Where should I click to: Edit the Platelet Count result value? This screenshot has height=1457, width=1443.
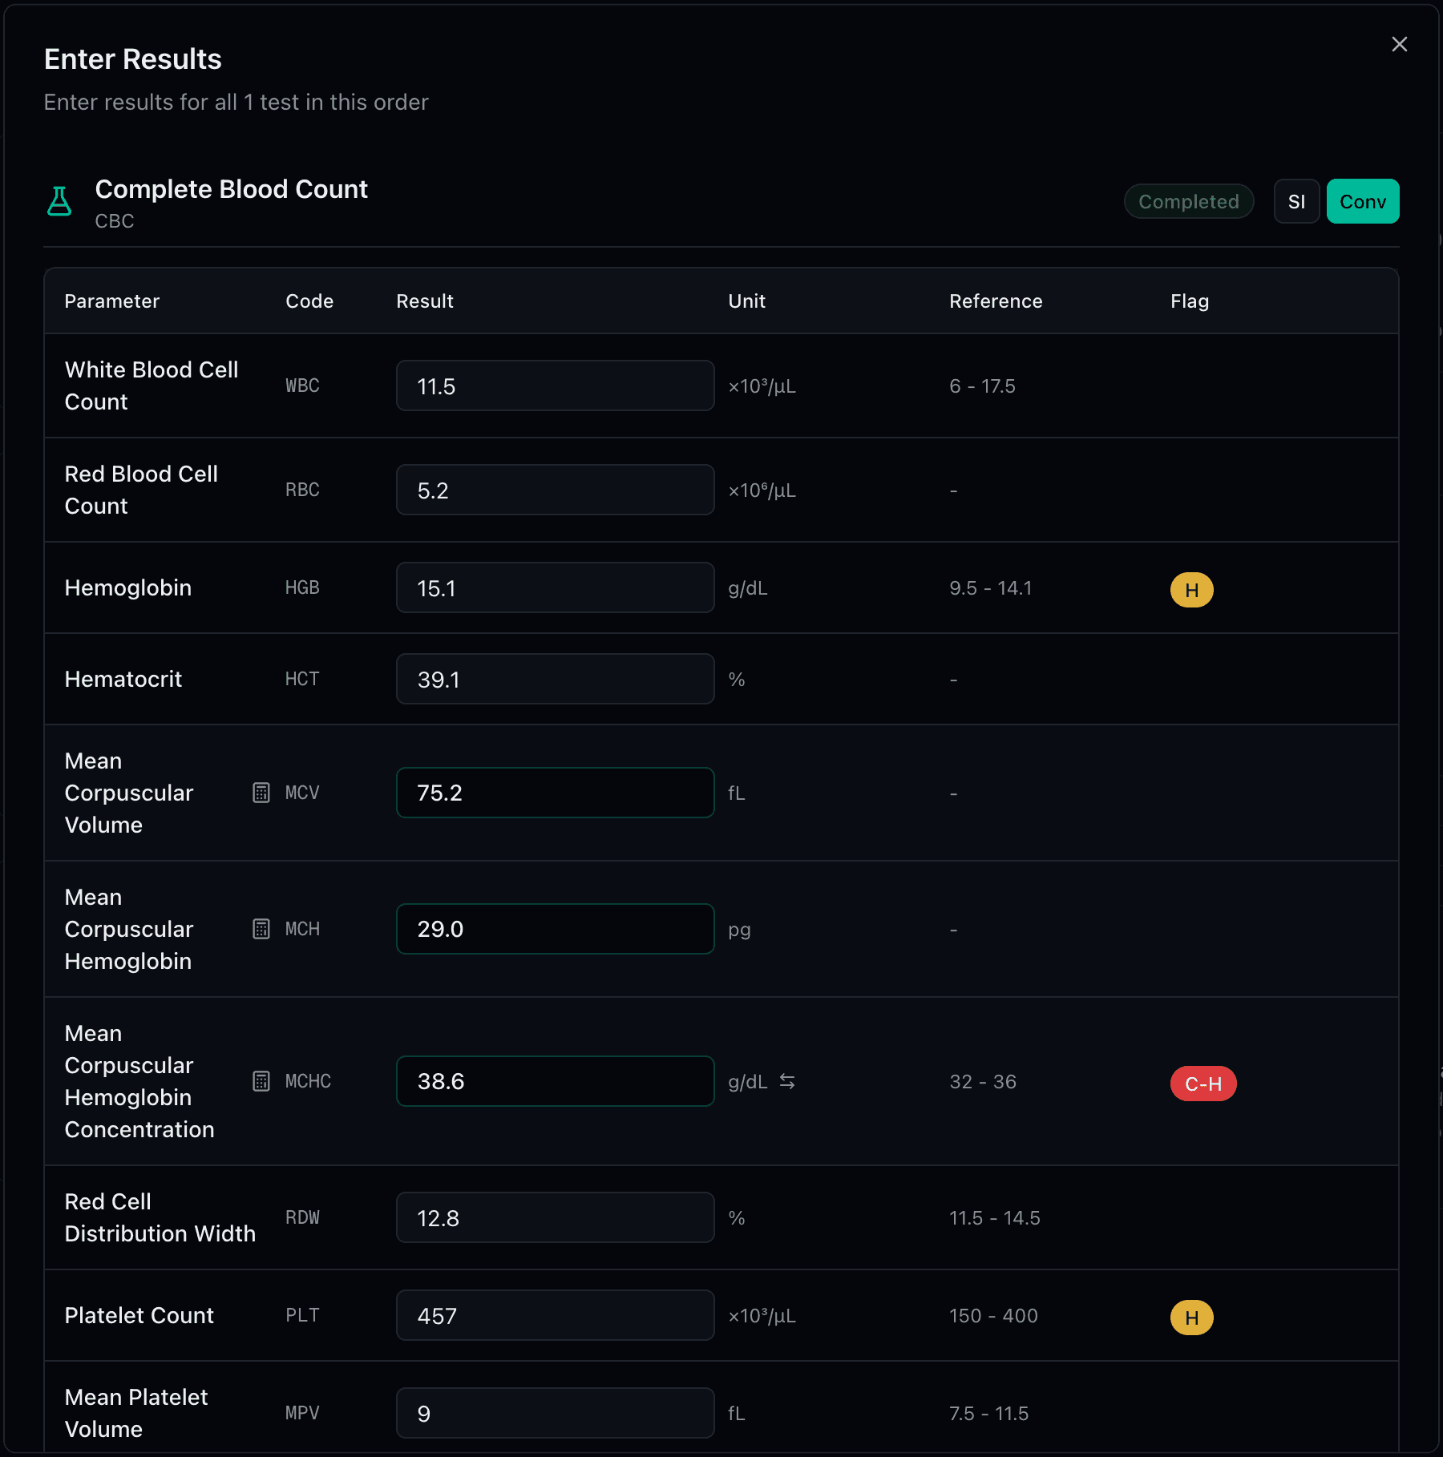pos(555,1315)
